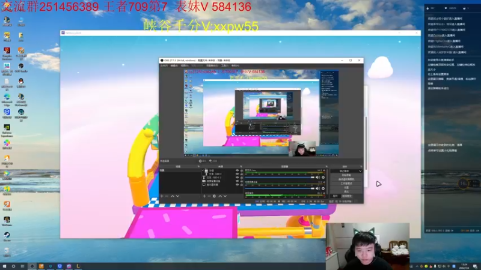Mute the second audio mixer channel
The image size is (481, 270).
pyautogui.click(x=318, y=188)
